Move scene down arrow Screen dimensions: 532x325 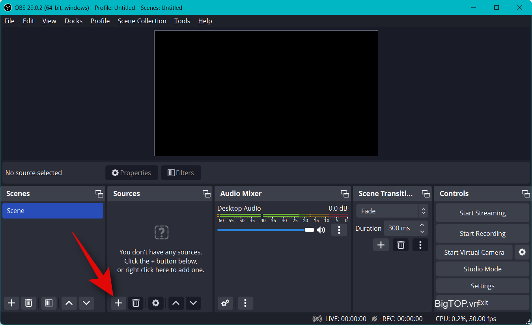(86, 303)
